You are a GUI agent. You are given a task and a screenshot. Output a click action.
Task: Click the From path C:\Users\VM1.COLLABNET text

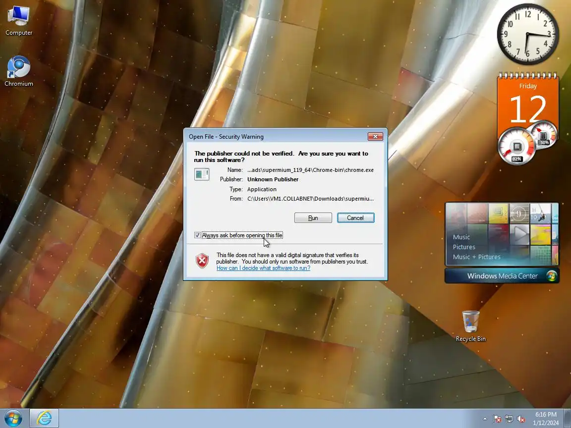[310, 199]
